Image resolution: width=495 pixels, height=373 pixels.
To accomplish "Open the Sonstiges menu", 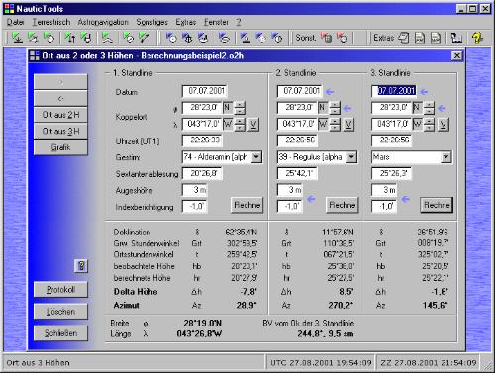I will tap(152, 22).
